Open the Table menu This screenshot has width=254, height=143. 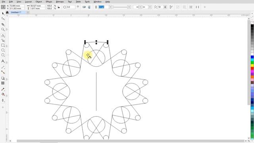pos(78,2)
